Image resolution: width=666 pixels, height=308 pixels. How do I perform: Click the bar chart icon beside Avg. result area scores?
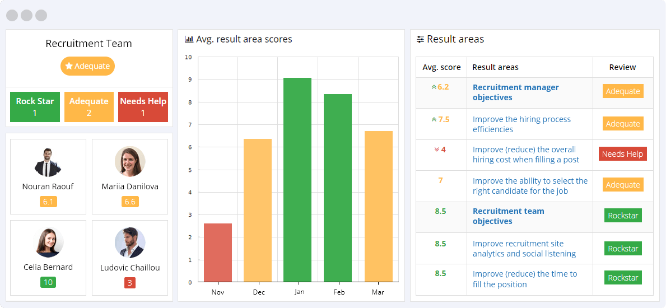pos(189,40)
